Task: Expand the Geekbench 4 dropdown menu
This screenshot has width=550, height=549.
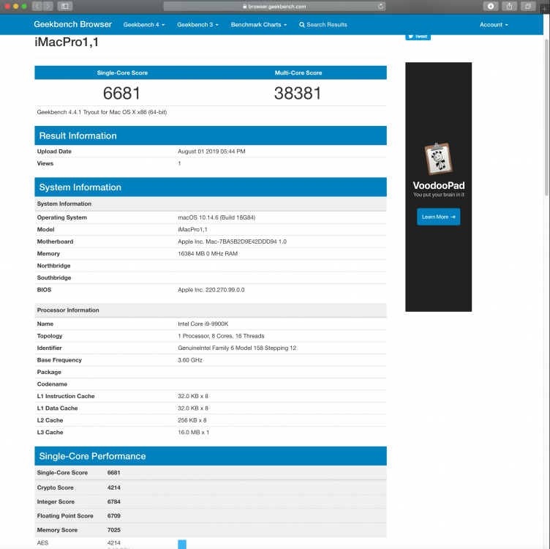Action: [144, 25]
